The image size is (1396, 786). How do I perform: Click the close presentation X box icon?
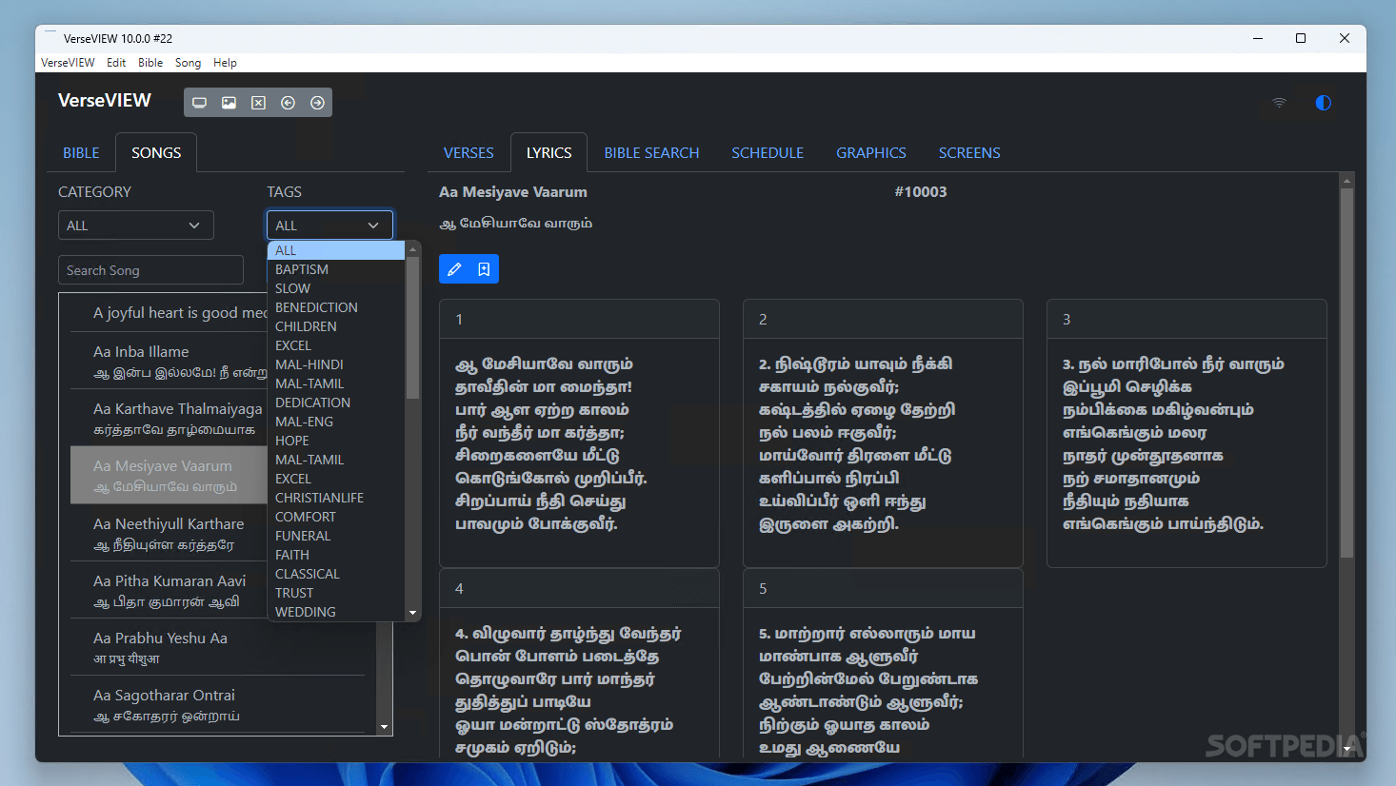click(258, 103)
